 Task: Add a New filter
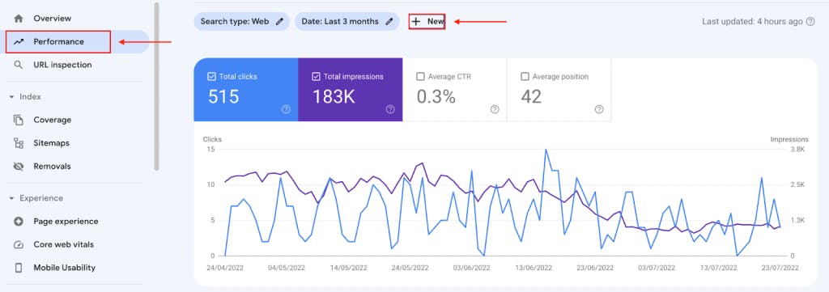tap(427, 22)
